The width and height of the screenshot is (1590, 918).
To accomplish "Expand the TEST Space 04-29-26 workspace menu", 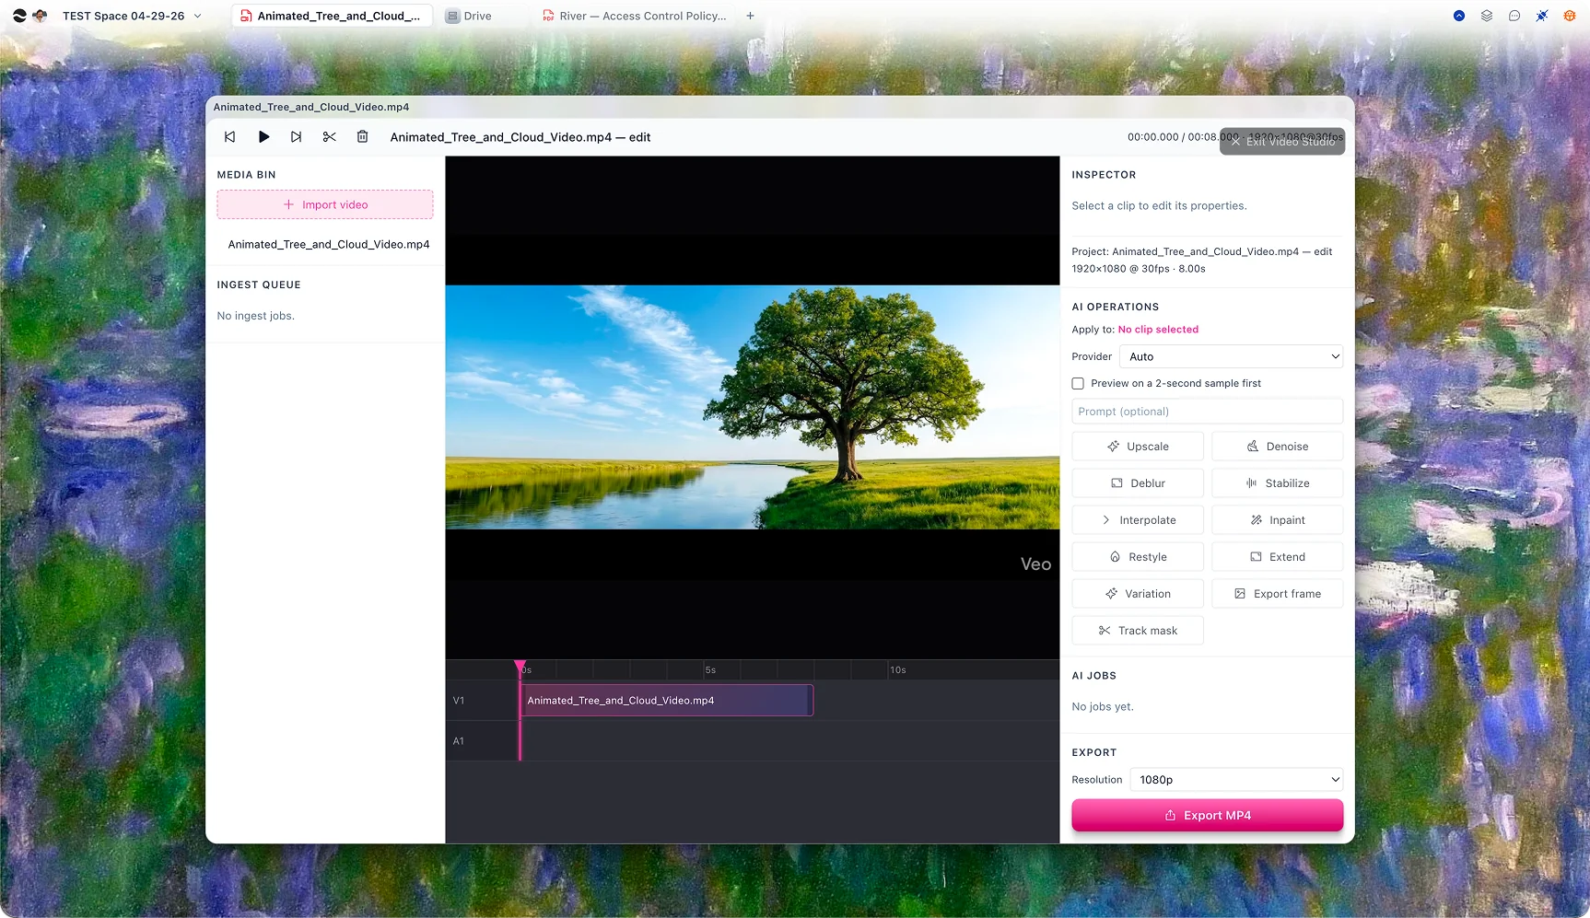I will [132, 16].
